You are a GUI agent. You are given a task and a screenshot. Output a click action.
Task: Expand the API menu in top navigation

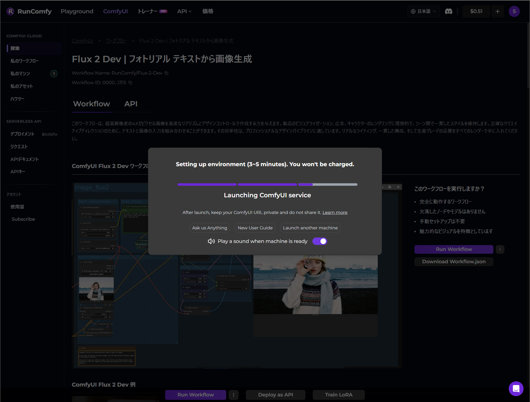click(184, 11)
